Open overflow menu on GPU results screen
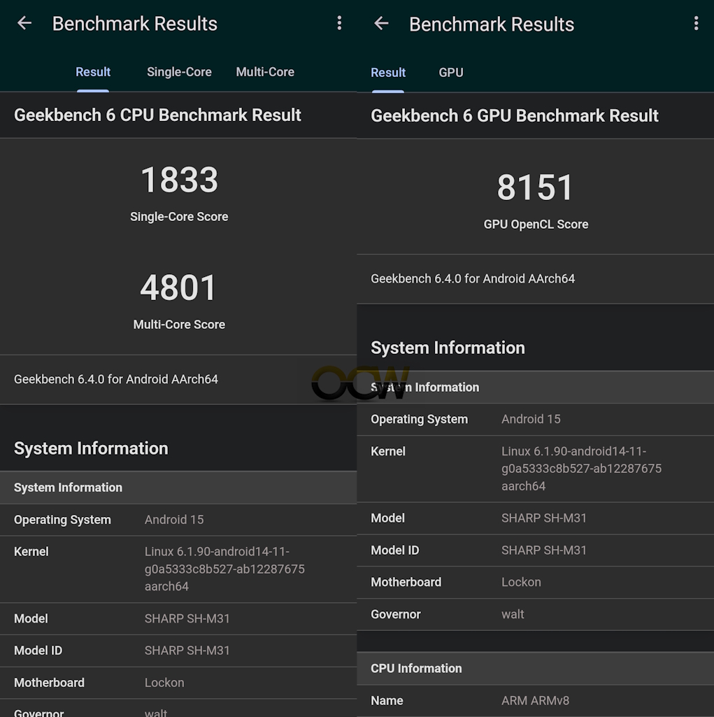714x717 pixels. click(x=697, y=23)
